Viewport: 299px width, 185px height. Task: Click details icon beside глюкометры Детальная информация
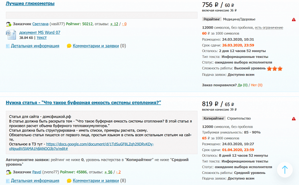tap(8, 46)
